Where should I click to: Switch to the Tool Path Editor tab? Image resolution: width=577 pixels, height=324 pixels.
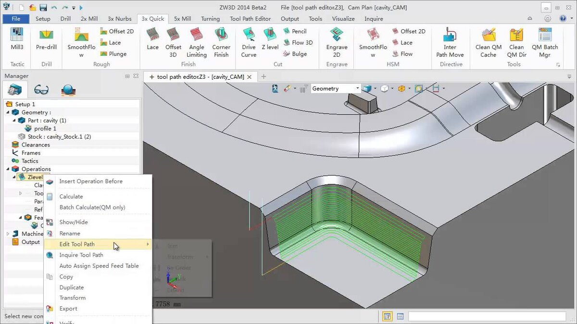click(251, 19)
